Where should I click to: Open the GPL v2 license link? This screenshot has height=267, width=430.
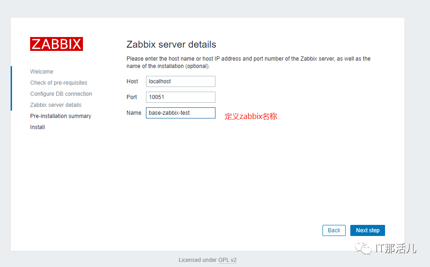(x=228, y=260)
